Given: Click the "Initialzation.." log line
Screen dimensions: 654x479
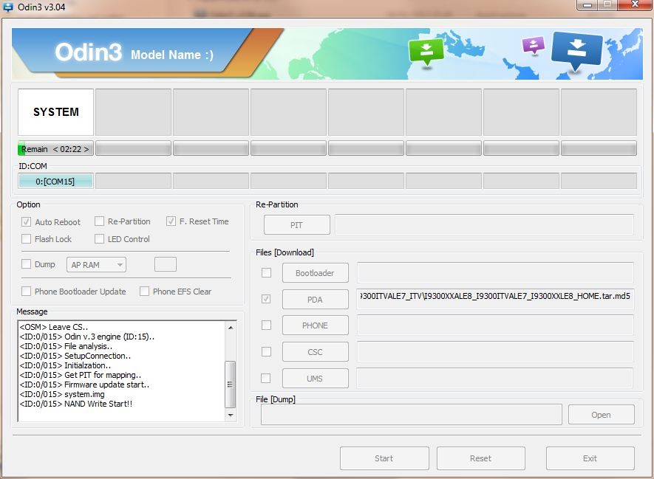Looking at the screenshot, I should (x=65, y=365).
